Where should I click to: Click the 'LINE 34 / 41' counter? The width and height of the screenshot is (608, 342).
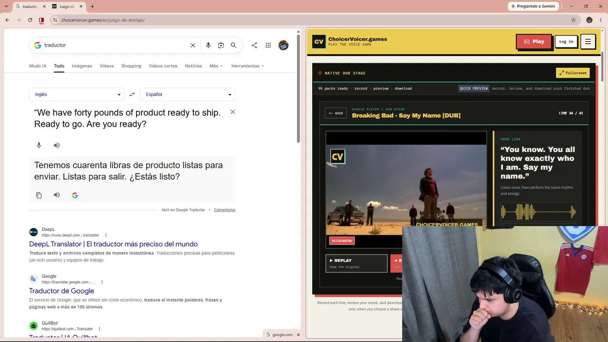point(571,113)
